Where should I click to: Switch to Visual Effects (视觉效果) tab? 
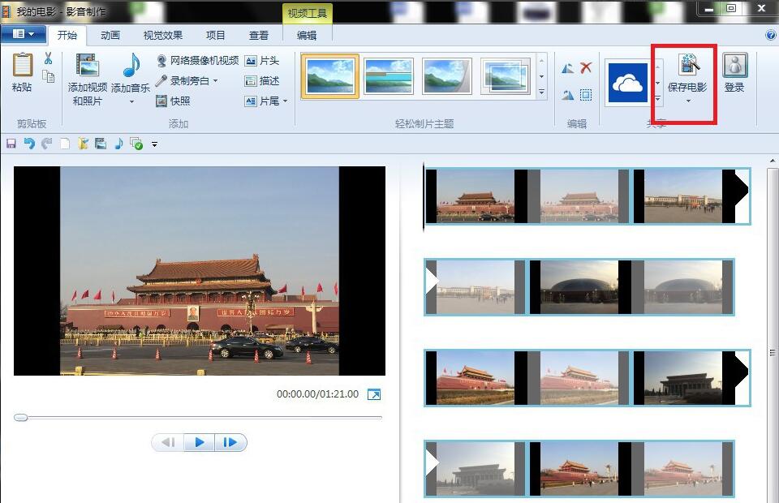point(163,35)
